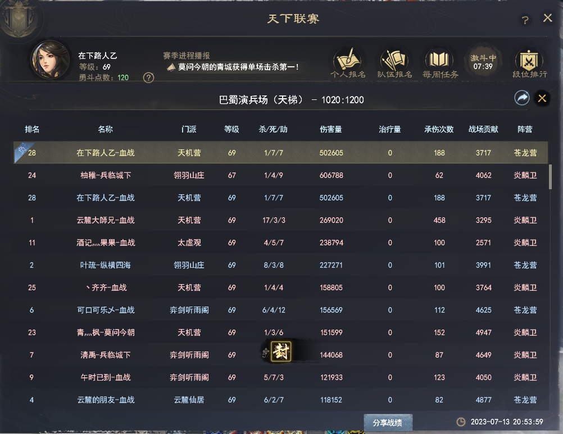Click the question mark help icon at top
Screen dimensions: 563x434
[x=525, y=20]
